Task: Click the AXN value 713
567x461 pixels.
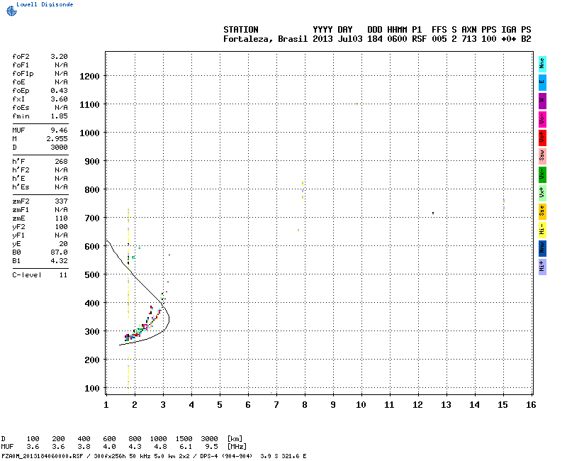Action: 469,39
